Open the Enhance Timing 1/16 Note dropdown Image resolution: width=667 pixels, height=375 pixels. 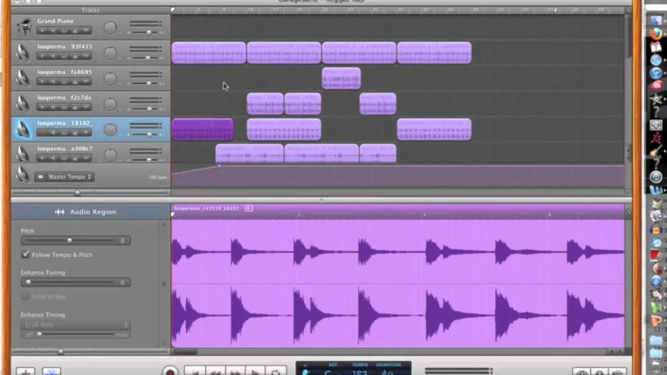[76, 324]
